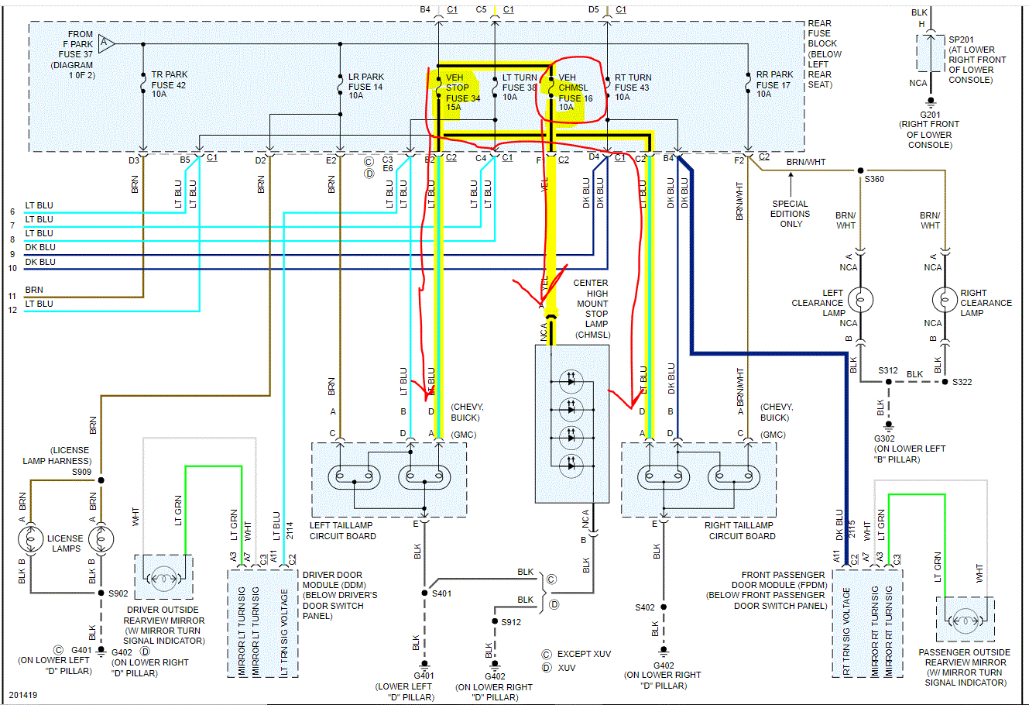Click the S322 splice label

(x=962, y=382)
